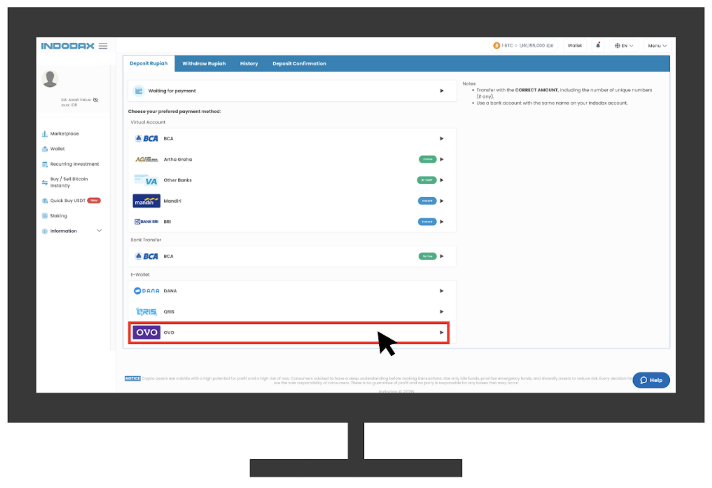Toggle asset value visibility eye icon
712x488 pixels.
95,100
